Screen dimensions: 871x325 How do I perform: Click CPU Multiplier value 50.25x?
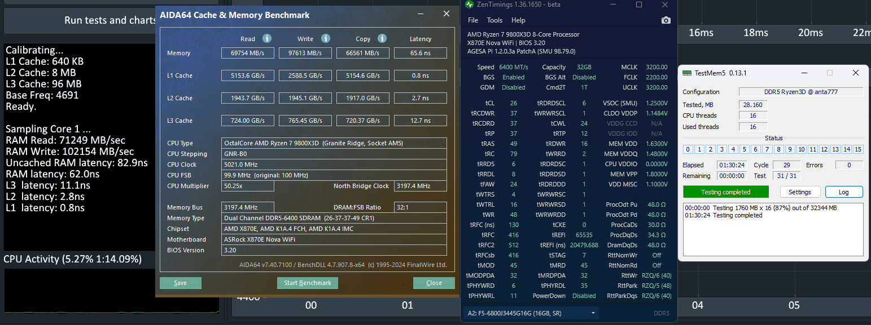click(249, 186)
